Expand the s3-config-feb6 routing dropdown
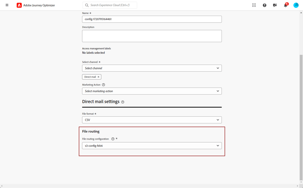This screenshot has height=188, width=303. (x=152, y=146)
